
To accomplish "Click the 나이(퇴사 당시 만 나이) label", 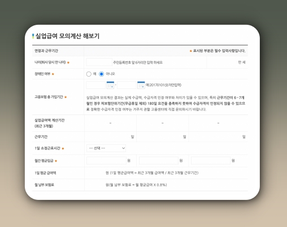I will [x=50, y=62].
